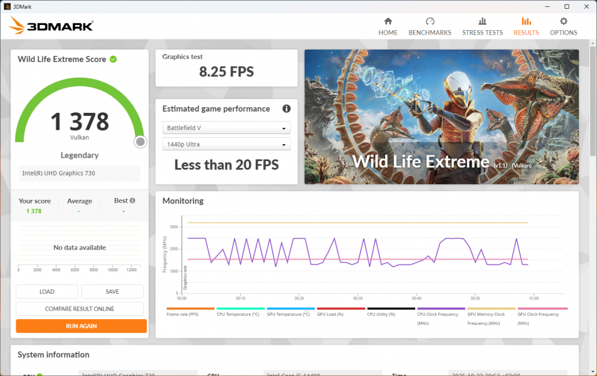The image size is (597, 376).
Task: Open the Battlefield V game dropdown
Action: (x=226, y=128)
